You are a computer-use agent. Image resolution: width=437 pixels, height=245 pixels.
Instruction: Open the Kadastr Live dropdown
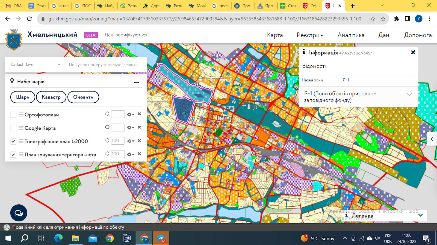35,65
